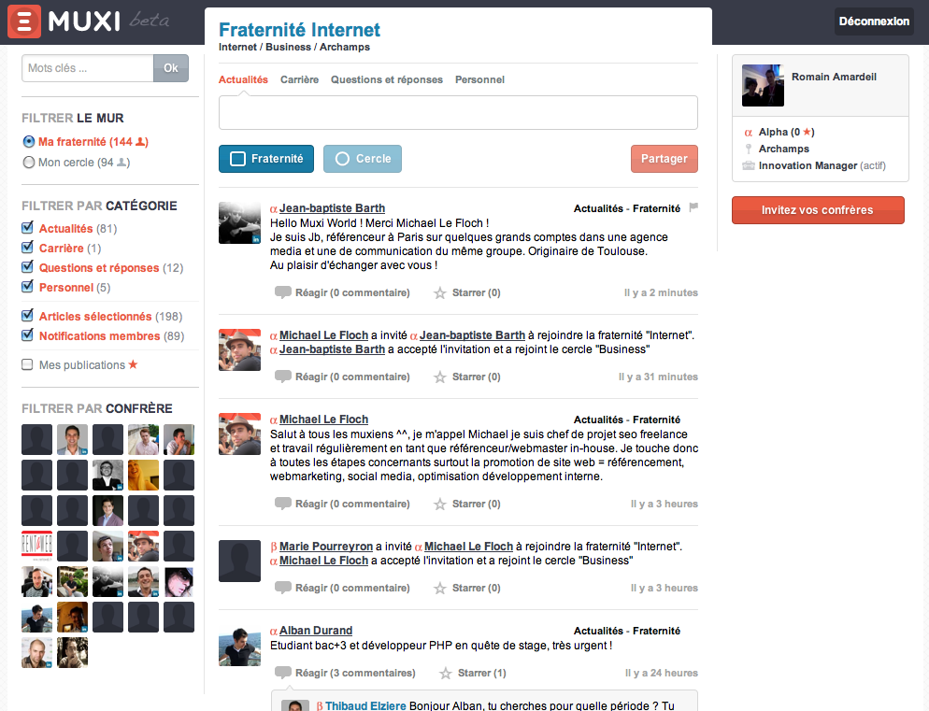This screenshot has width=929, height=711.
Task: Uncheck the Notifications membres filter
Action: click(27, 334)
